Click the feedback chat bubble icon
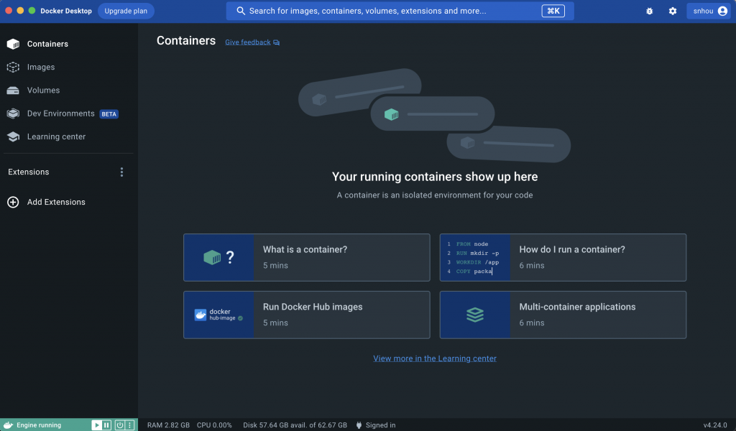Image resolution: width=736 pixels, height=431 pixels. [x=277, y=42]
